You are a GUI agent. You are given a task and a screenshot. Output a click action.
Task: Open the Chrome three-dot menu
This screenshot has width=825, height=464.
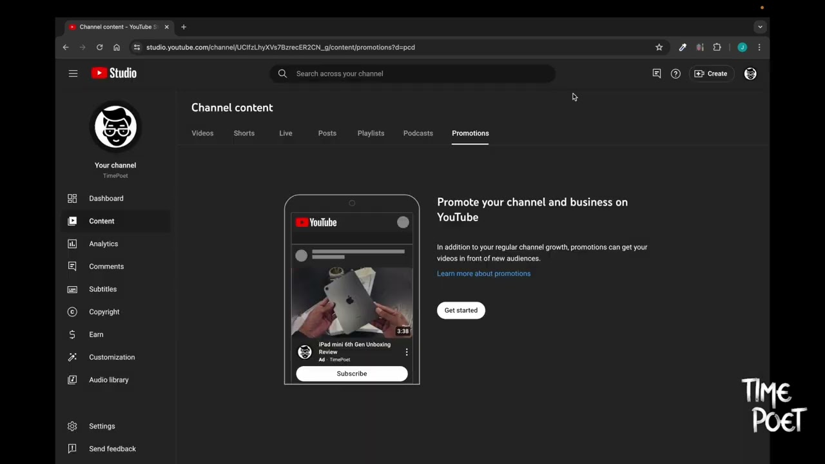(759, 47)
